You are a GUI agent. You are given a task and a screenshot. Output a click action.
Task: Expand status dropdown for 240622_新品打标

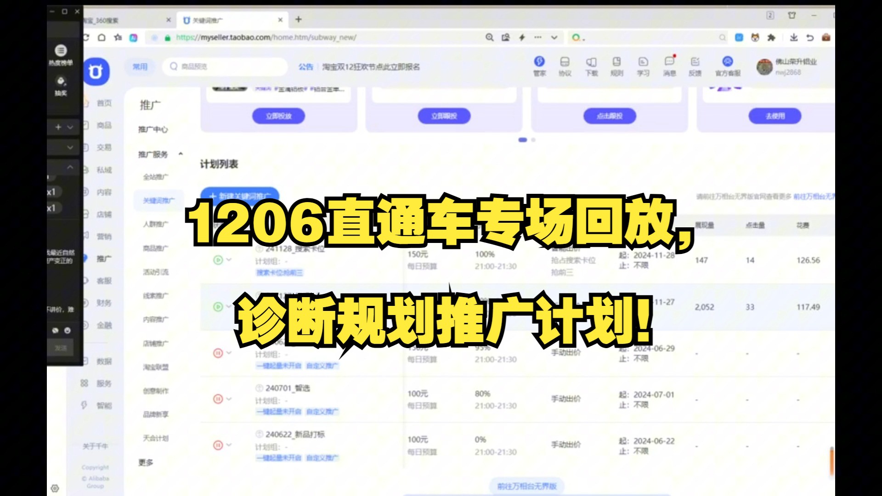click(229, 445)
